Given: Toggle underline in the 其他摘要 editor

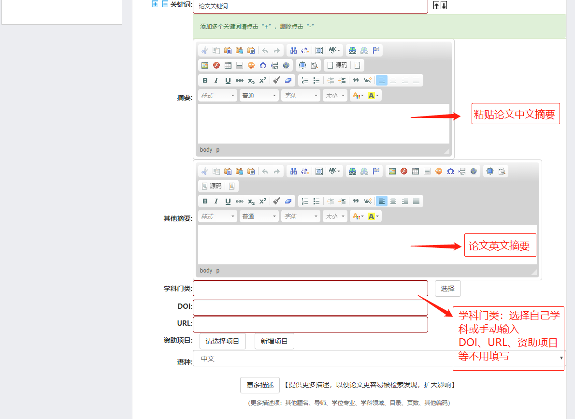Looking at the screenshot, I should (228, 202).
